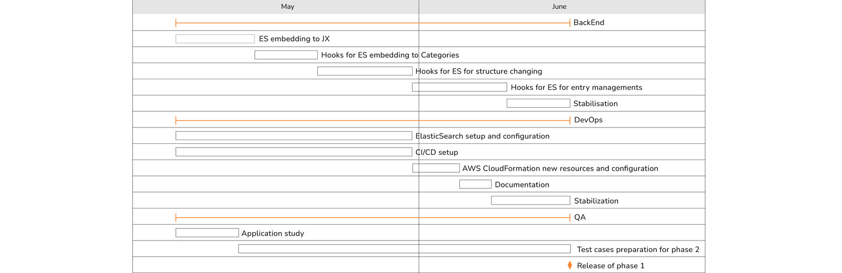Click Hooks for ES for structure changing label
The width and height of the screenshot is (842, 273).
coord(479,71)
